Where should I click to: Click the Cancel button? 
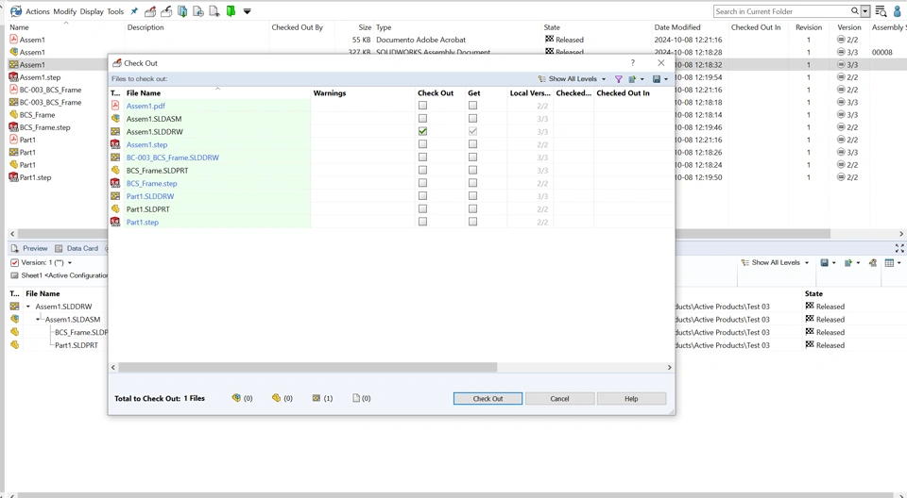(x=559, y=399)
